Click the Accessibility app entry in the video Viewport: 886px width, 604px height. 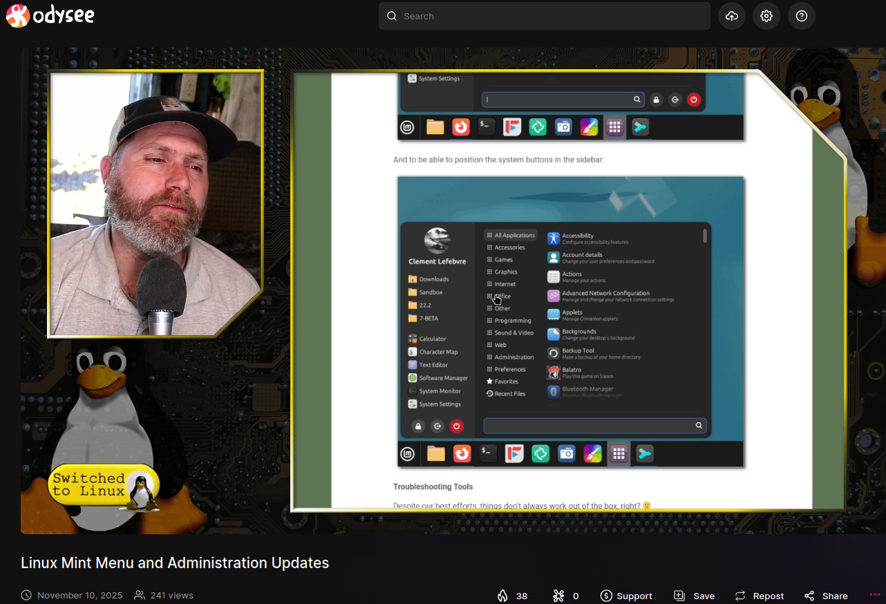588,238
